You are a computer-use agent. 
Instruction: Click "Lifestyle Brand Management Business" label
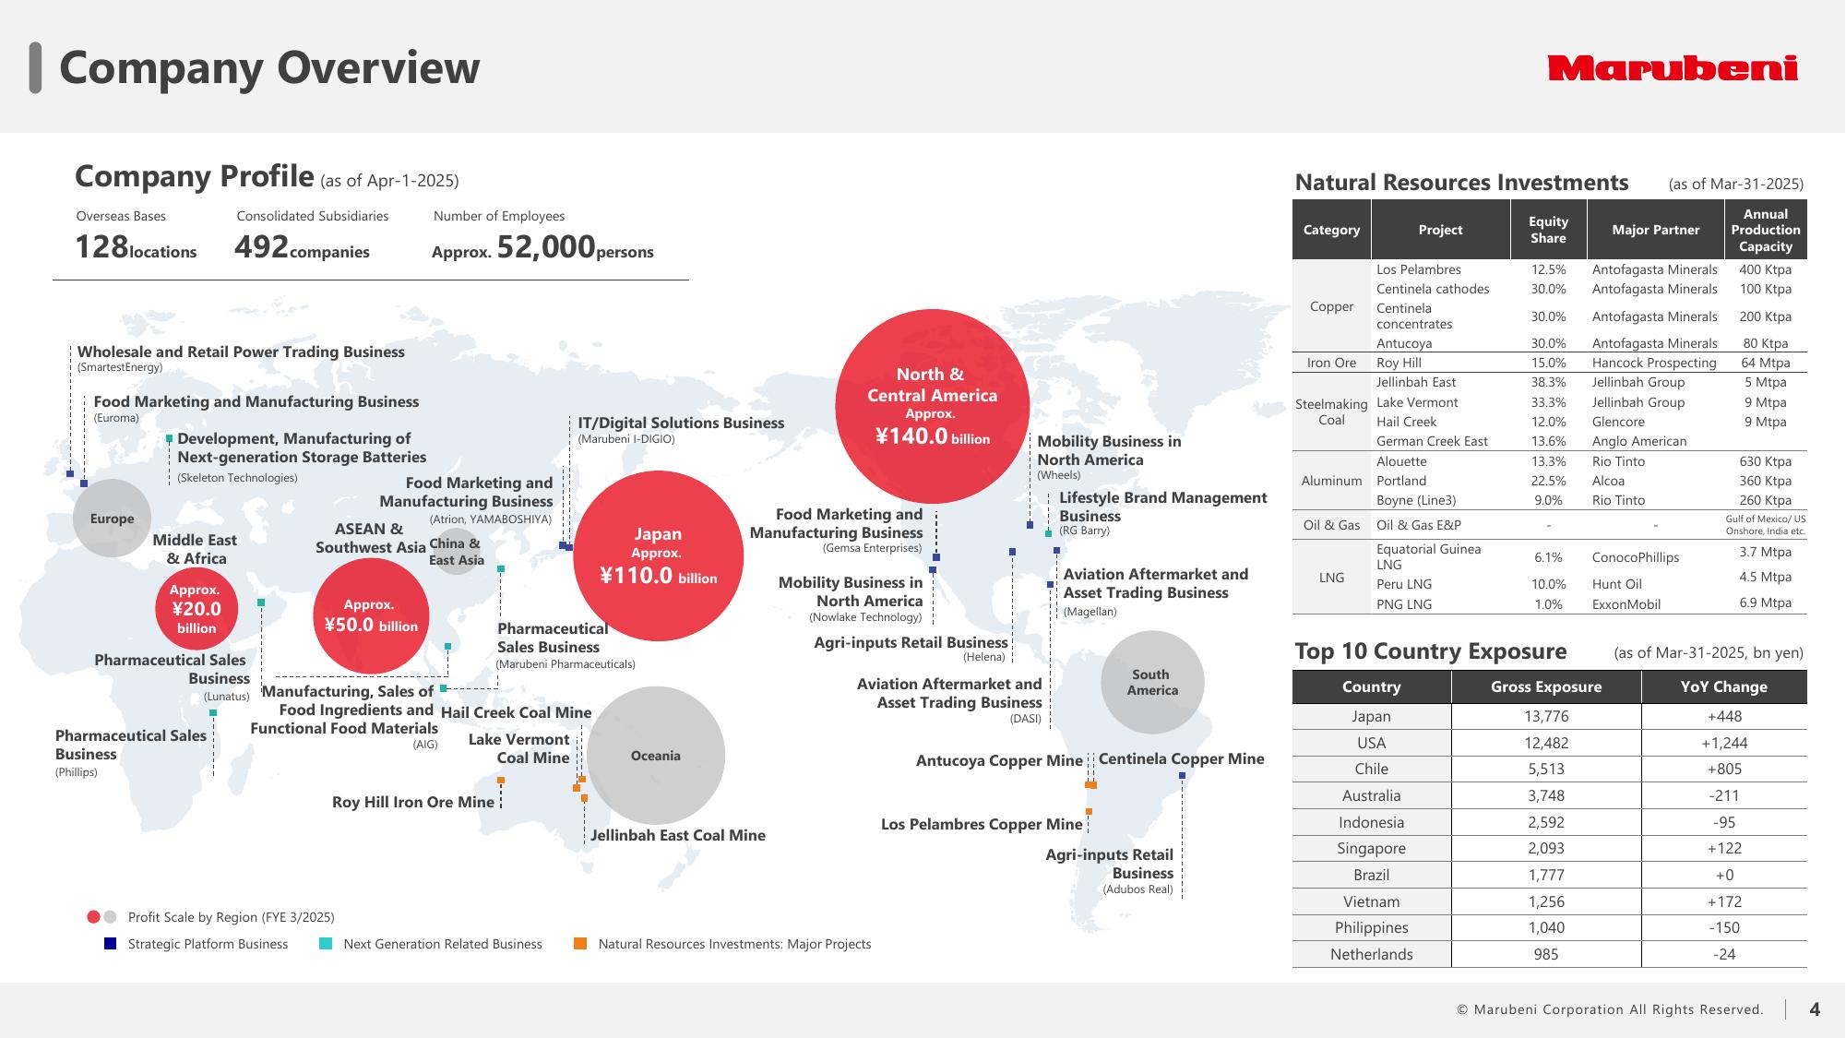[x=1162, y=507]
